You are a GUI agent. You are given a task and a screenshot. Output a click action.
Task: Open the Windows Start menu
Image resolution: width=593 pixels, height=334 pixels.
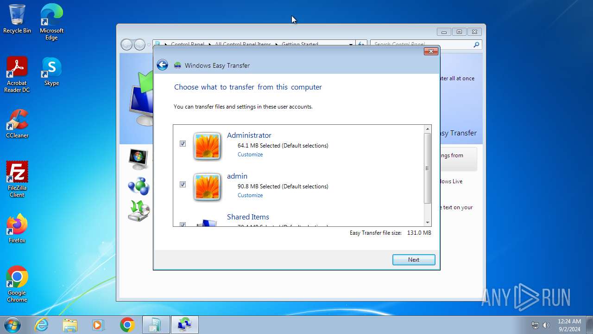click(x=13, y=325)
